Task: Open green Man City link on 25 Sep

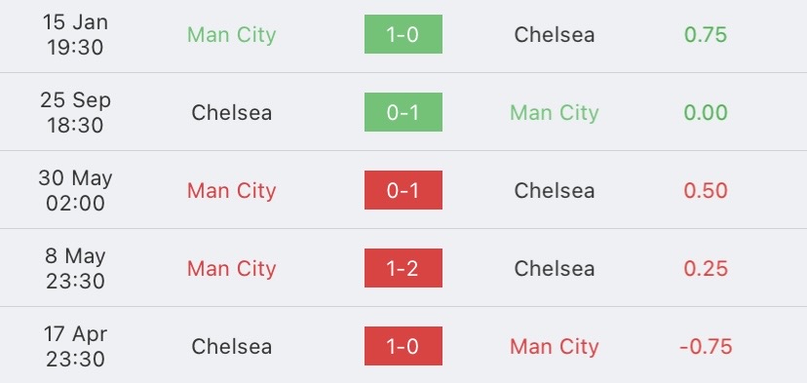Action: (555, 113)
